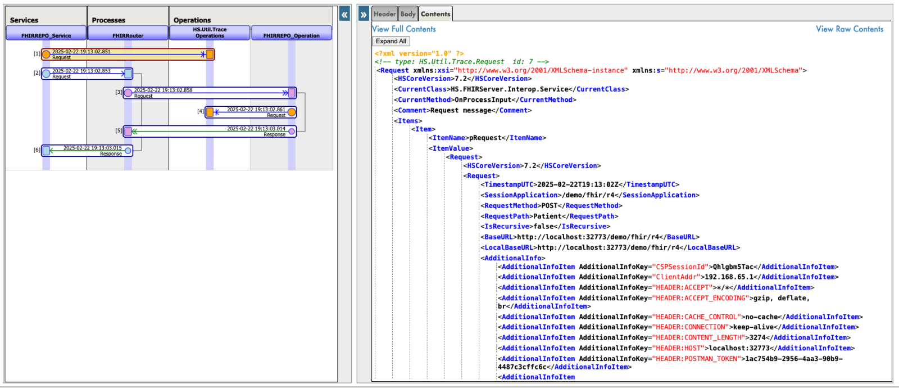Select the Contents tab
The height and width of the screenshot is (388, 899).
(x=435, y=14)
